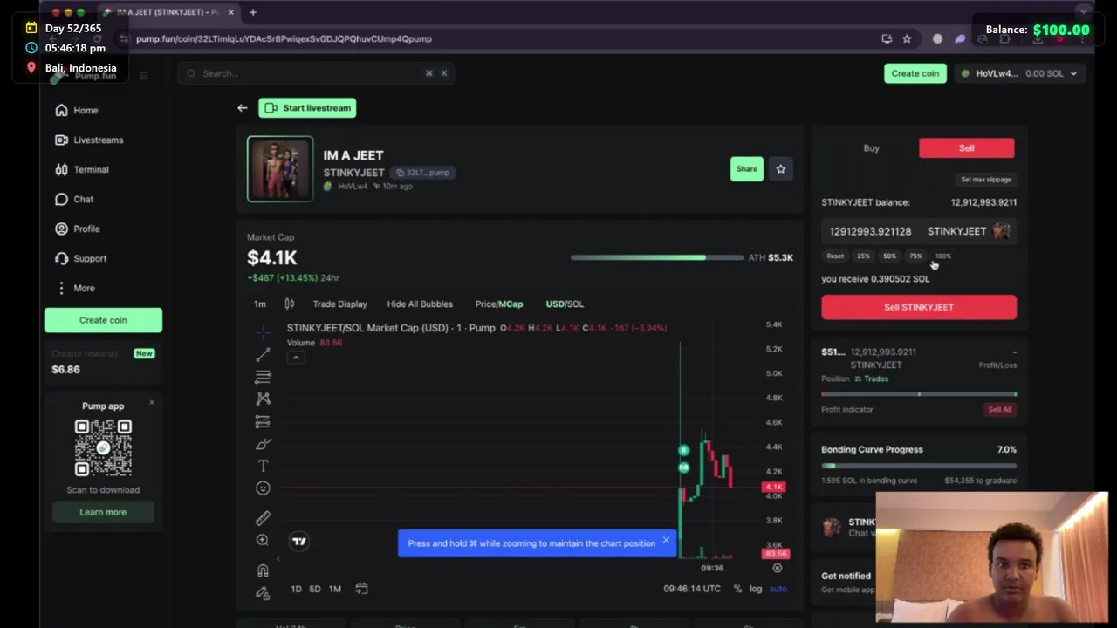Click Start livestream button
The image size is (1117, 628).
(307, 108)
